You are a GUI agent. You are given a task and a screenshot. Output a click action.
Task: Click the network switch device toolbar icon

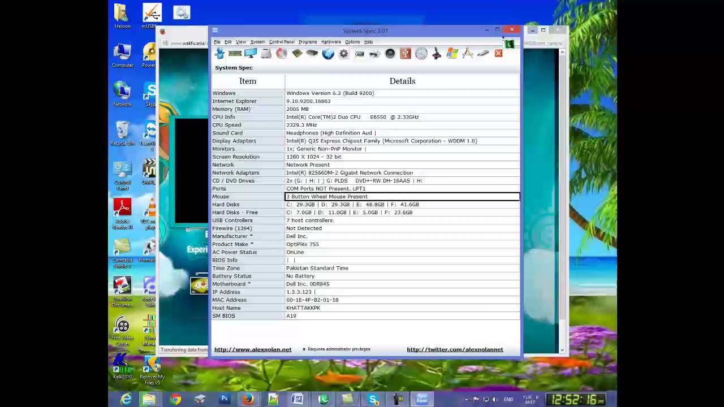pos(312,54)
